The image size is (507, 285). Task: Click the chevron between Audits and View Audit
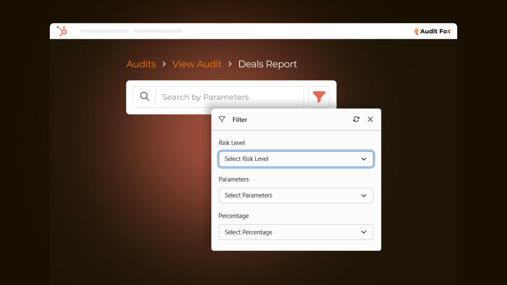click(164, 64)
